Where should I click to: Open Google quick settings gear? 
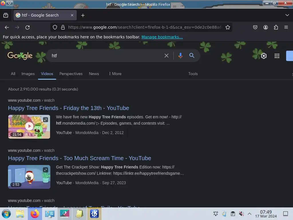click(264, 56)
